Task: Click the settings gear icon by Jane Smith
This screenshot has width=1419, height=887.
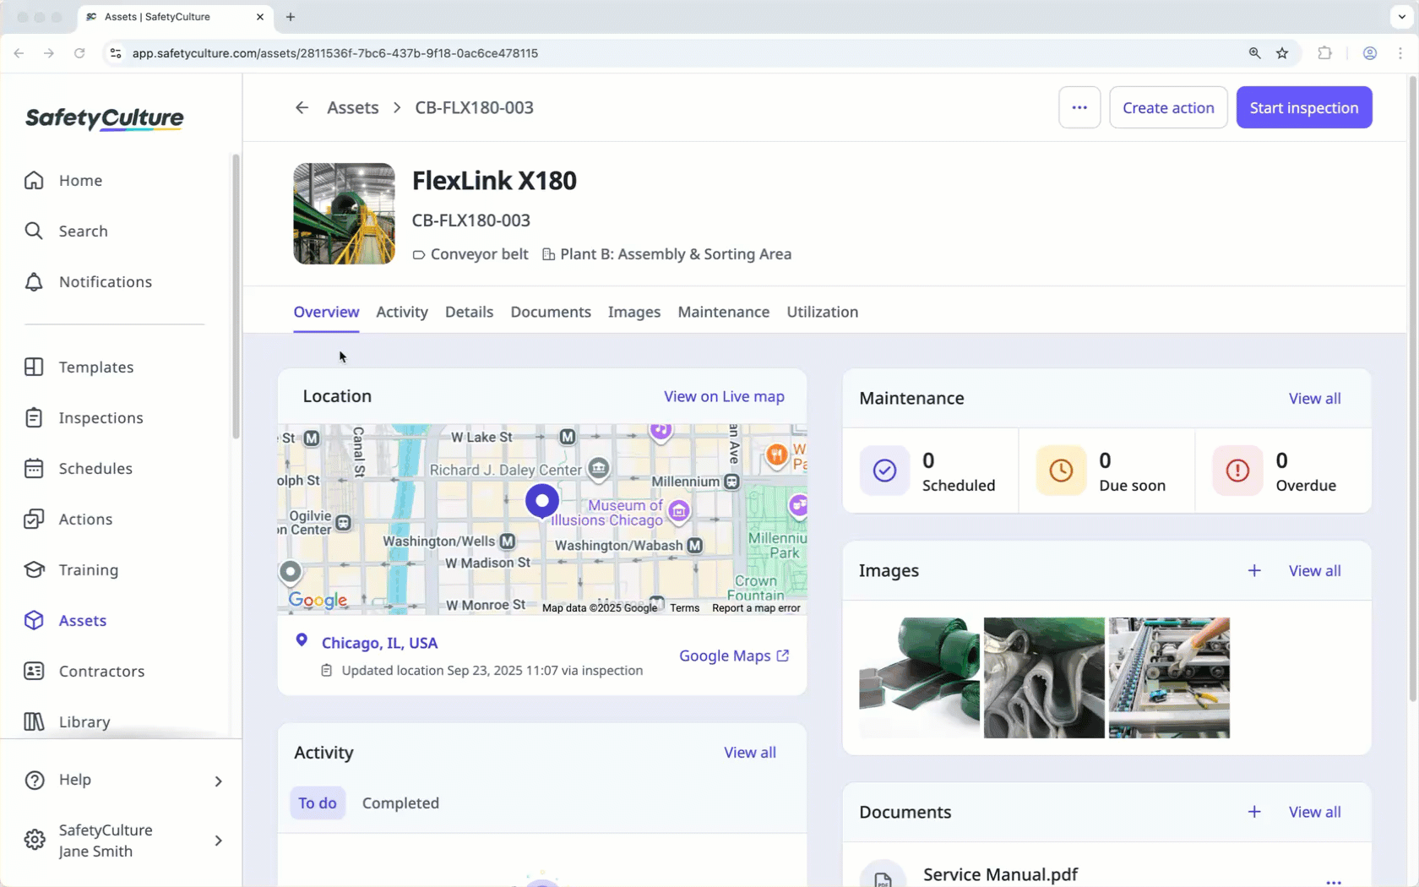Action: (x=35, y=840)
